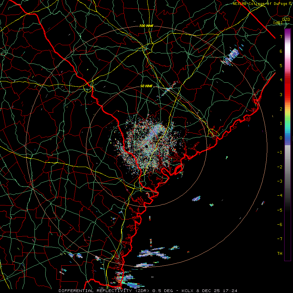Viewport: 293px width, 293px height.
Task: Click the 100 NMI range ring label
Action: tap(146, 26)
